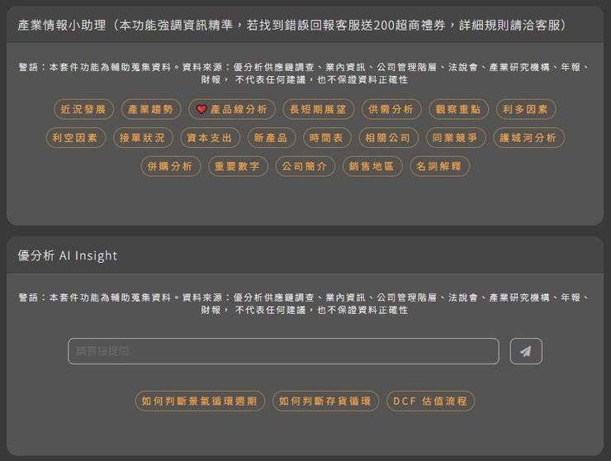Screen dimensions: 611x461
Task: Click the 名詞解釋 tag
Action: pyautogui.click(x=439, y=167)
